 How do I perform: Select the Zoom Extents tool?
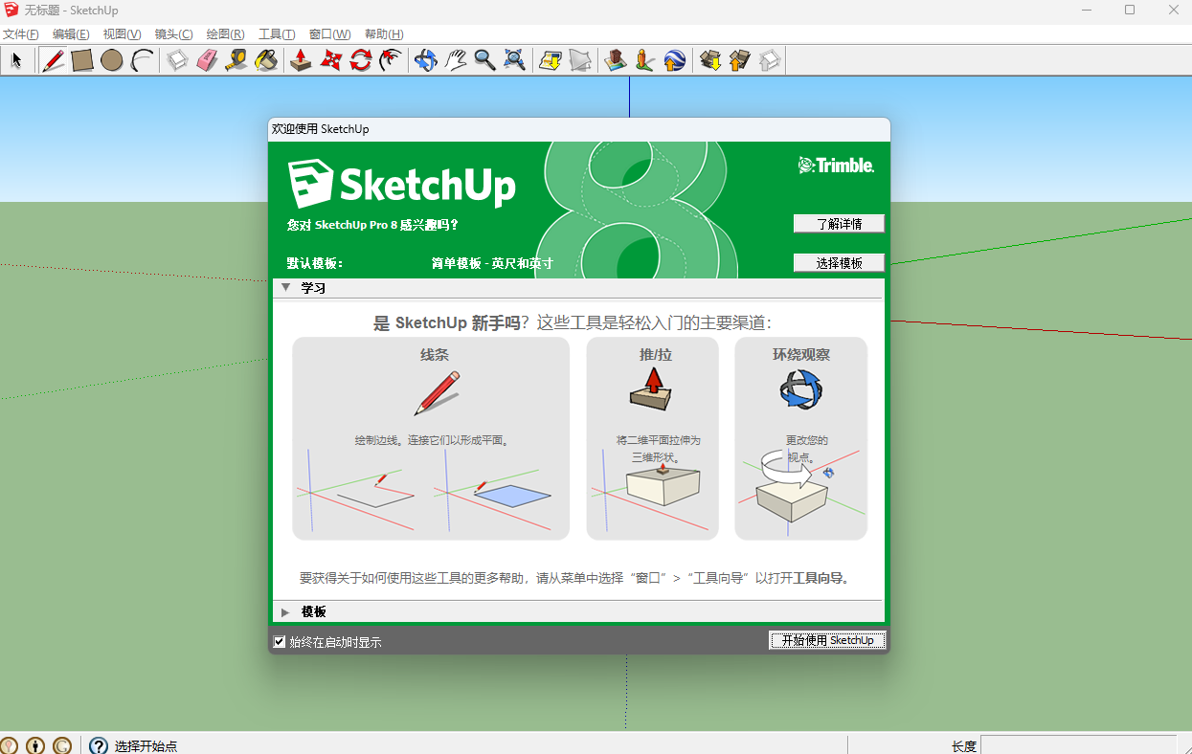(514, 60)
